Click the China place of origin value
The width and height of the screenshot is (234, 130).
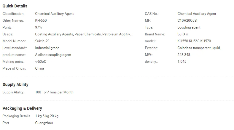pyautogui.click(x=39, y=68)
